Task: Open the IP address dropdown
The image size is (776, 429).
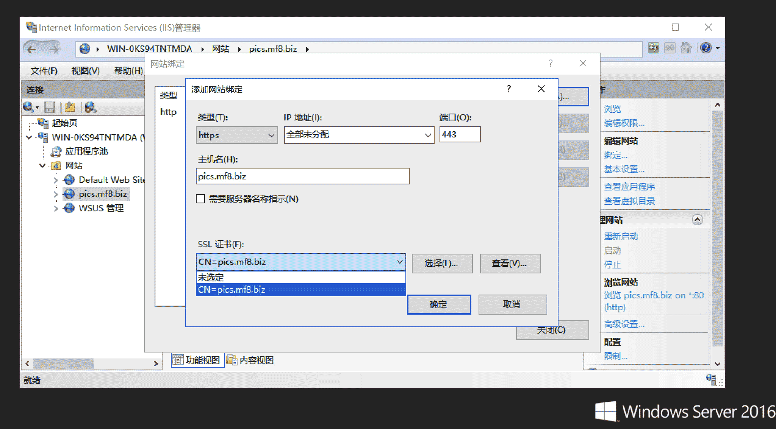Action: [359, 135]
